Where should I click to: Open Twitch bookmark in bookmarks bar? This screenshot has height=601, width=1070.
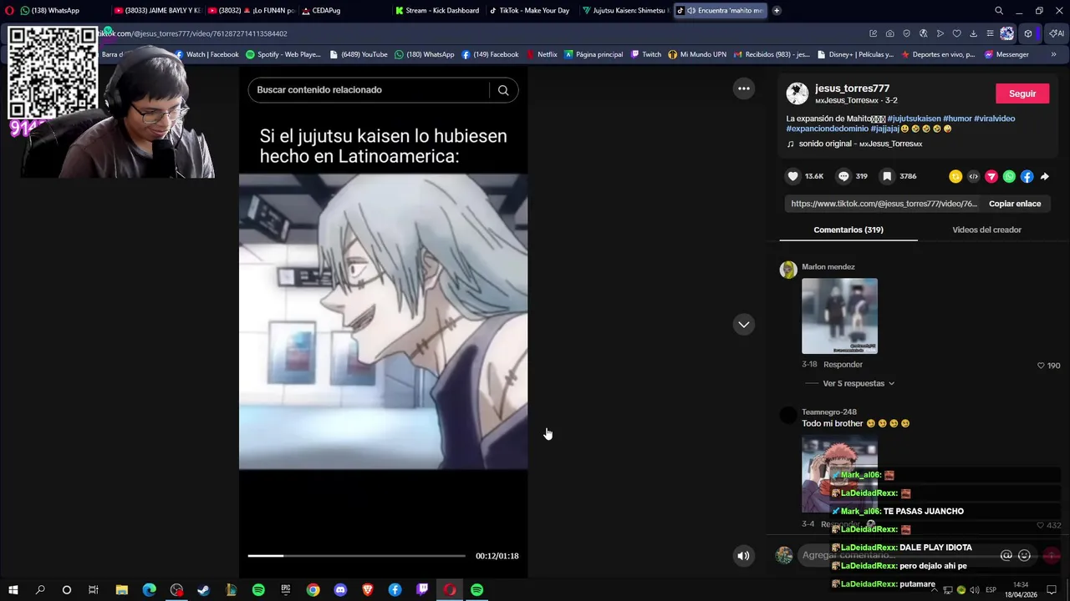(646, 54)
